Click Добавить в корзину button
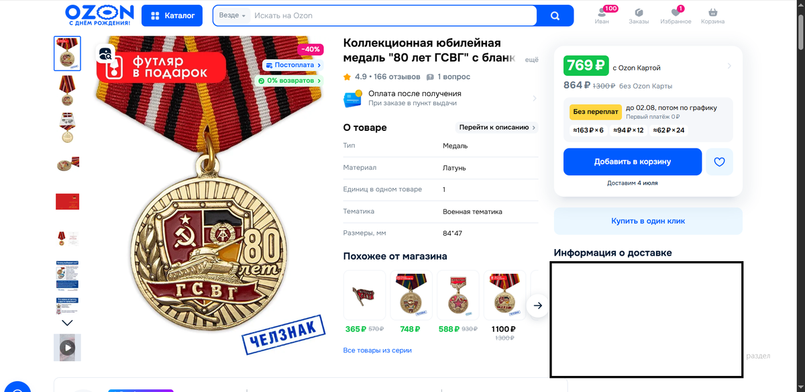This screenshot has width=805, height=392. pyautogui.click(x=633, y=162)
